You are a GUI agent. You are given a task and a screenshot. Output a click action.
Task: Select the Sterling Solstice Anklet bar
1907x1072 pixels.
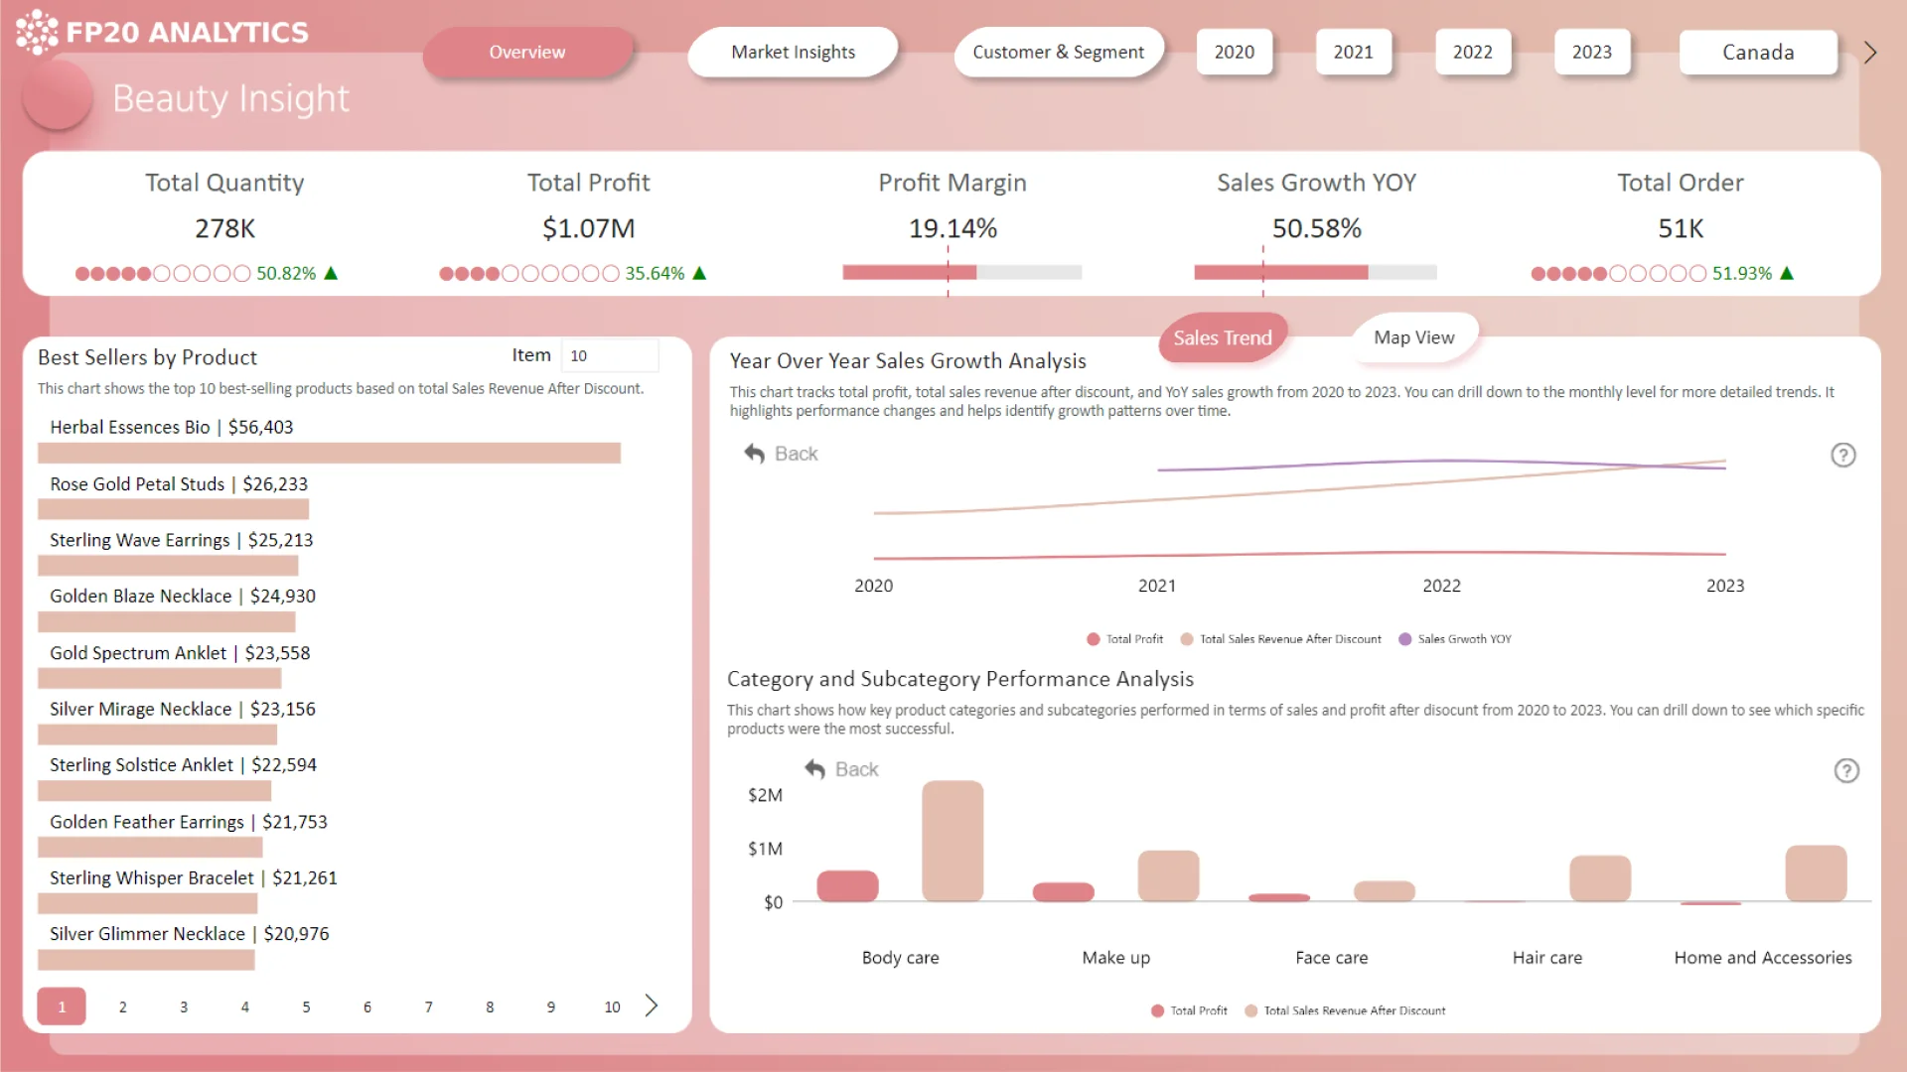(x=154, y=790)
